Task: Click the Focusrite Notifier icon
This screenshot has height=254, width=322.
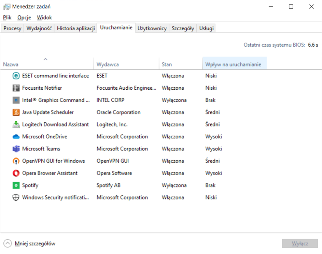Action: click(16, 88)
